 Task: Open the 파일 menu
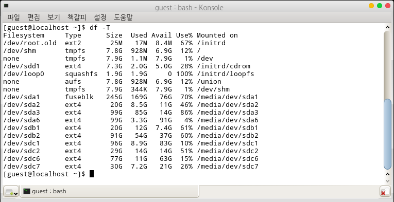click(x=13, y=17)
